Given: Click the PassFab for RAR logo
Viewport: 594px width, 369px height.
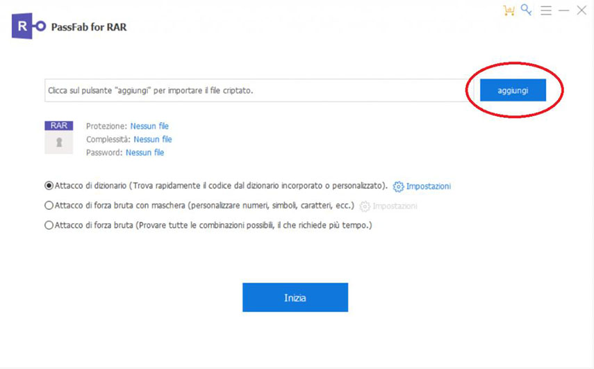Looking at the screenshot, I should (28, 27).
